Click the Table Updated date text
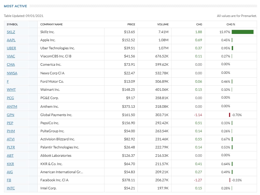The width and height of the screenshot is (260, 195). pos(24,16)
